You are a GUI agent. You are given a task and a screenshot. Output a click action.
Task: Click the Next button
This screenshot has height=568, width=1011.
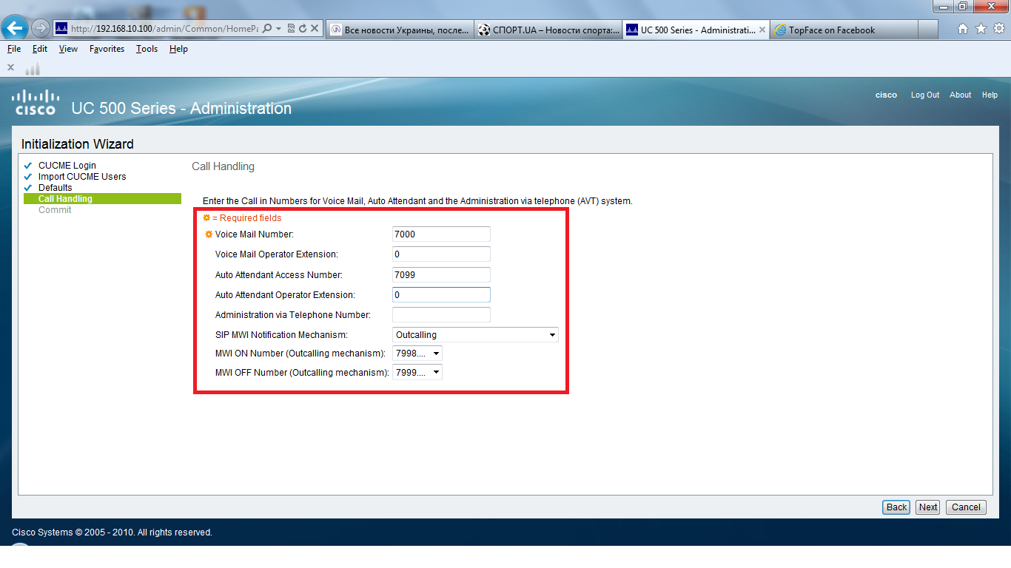click(x=927, y=507)
